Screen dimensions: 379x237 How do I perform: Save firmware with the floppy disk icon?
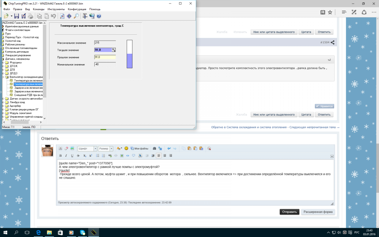click(16, 16)
